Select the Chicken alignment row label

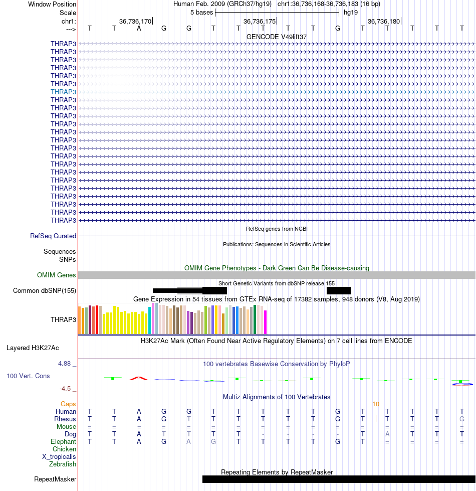64,449
